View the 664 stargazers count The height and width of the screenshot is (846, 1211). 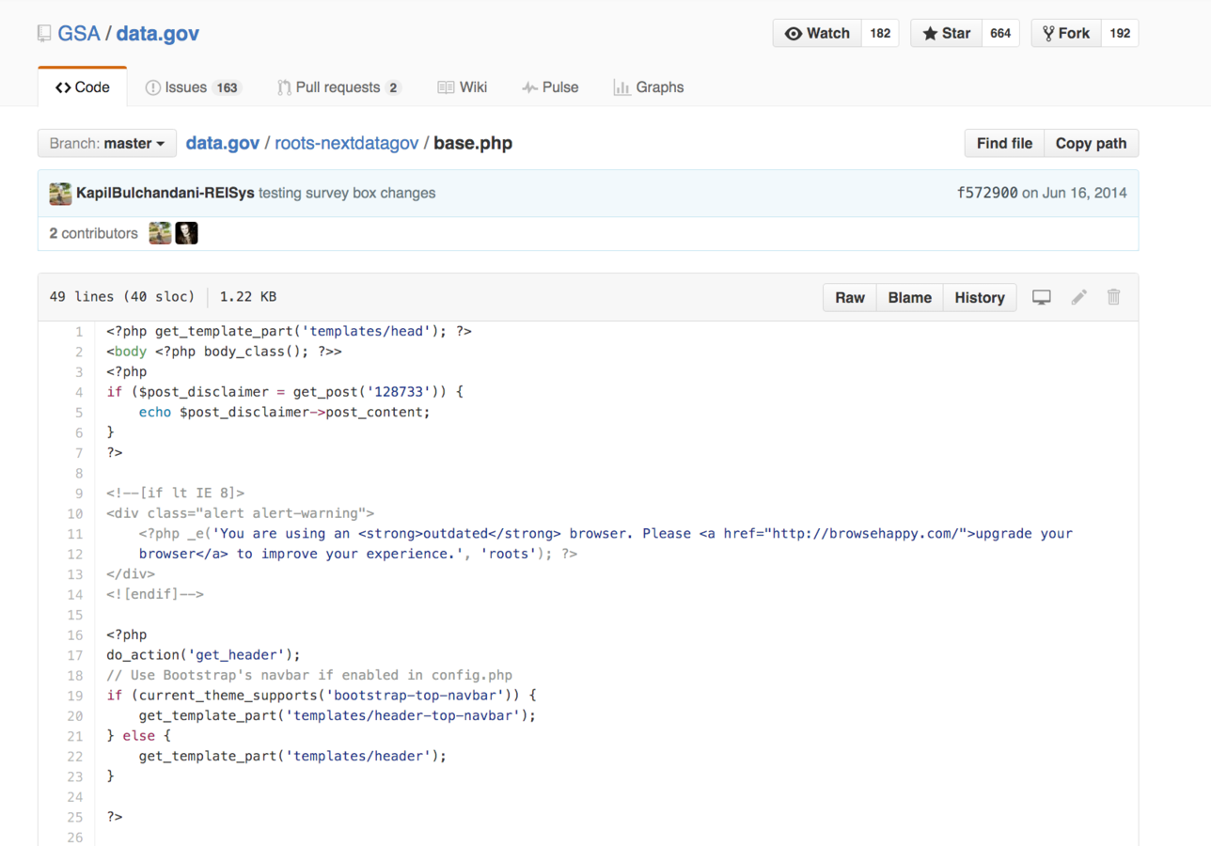tap(1000, 33)
